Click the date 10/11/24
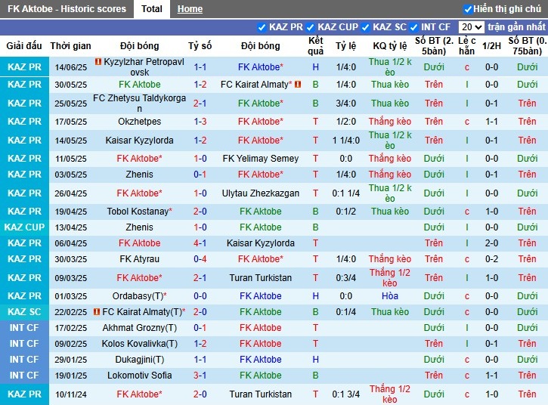This screenshot has width=548, height=405. pyautogui.click(x=70, y=394)
